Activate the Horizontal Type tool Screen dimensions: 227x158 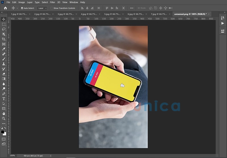[x=4, y=99]
